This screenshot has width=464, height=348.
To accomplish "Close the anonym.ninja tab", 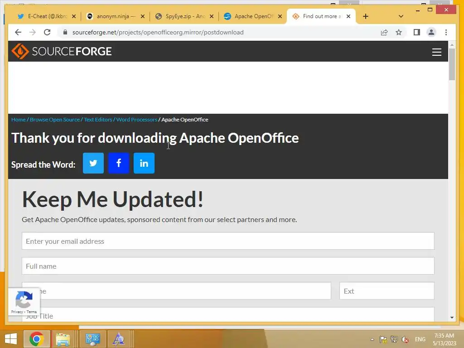I will pyautogui.click(x=143, y=16).
